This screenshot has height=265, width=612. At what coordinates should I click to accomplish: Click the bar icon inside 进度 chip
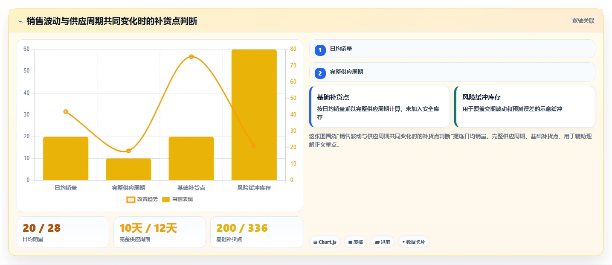click(x=377, y=242)
